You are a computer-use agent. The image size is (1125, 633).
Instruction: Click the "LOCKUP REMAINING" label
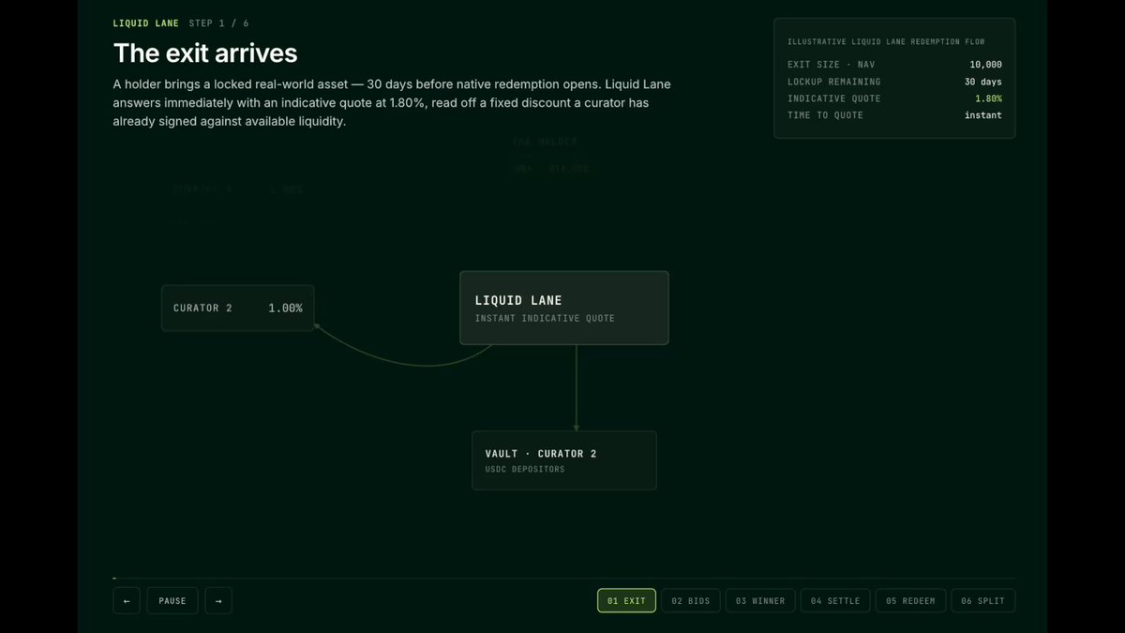[834, 82]
